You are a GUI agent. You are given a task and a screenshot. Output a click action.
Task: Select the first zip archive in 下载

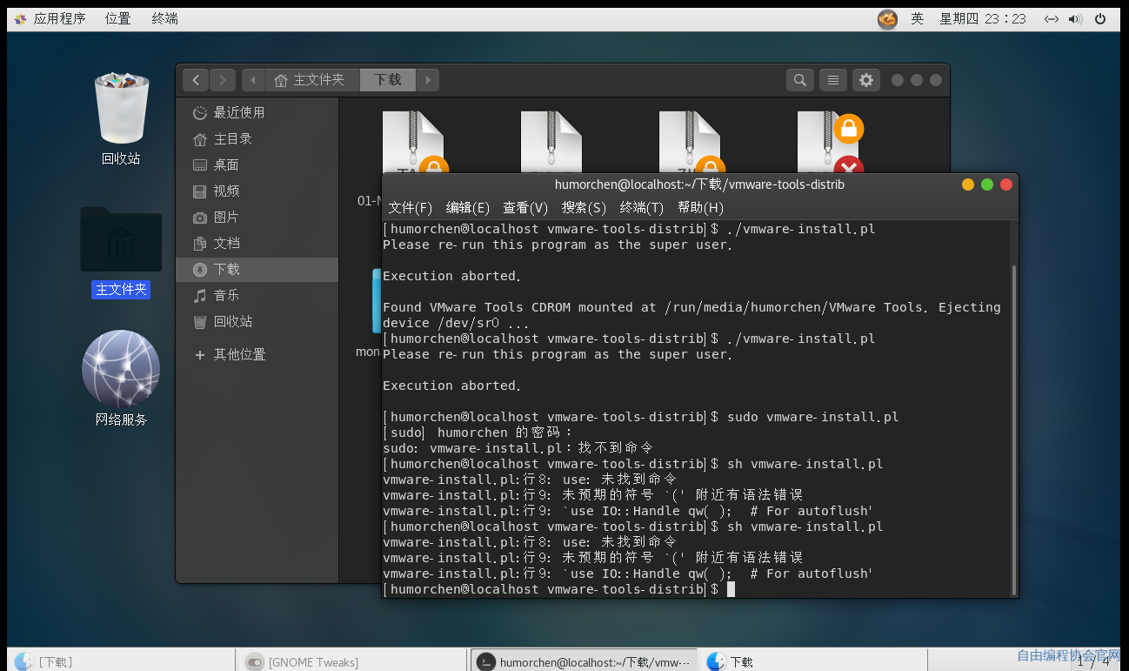click(x=415, y=142)
